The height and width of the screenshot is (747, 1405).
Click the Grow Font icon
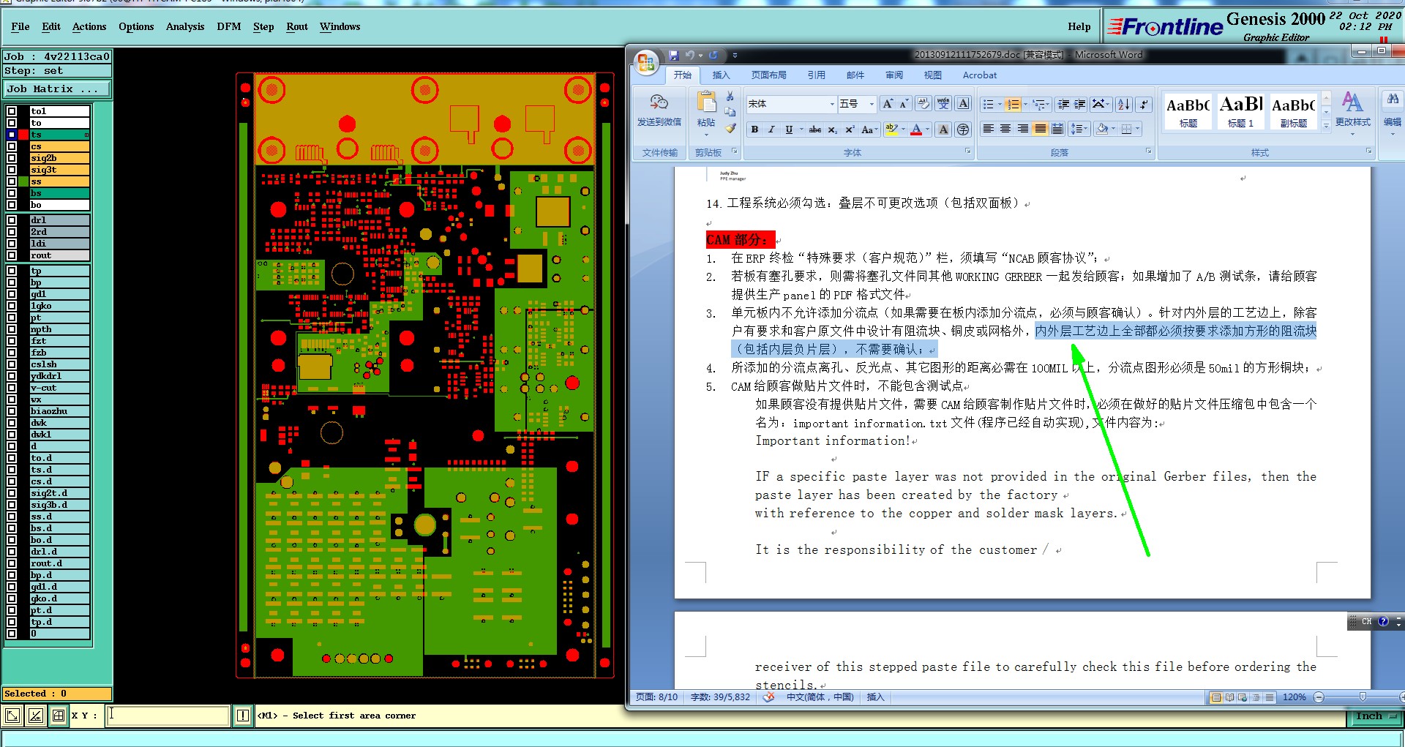pos(888,104)
